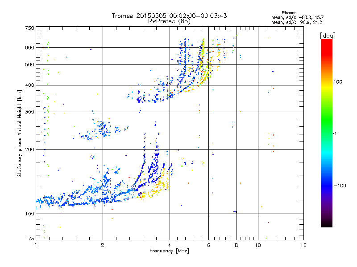Click the phase colorbar gradient strip

click(x=327, y=133)
